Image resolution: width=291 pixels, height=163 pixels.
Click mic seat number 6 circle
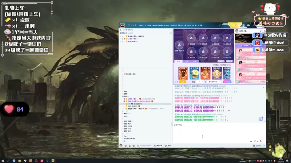[x=203, y=51]
